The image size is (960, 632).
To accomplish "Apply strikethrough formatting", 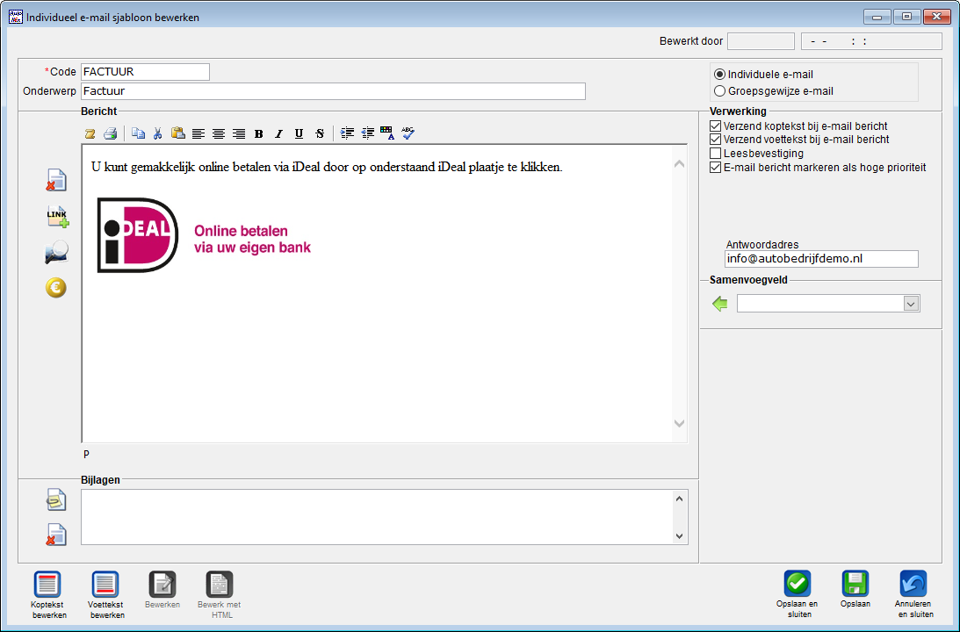I will pos(320,133).
